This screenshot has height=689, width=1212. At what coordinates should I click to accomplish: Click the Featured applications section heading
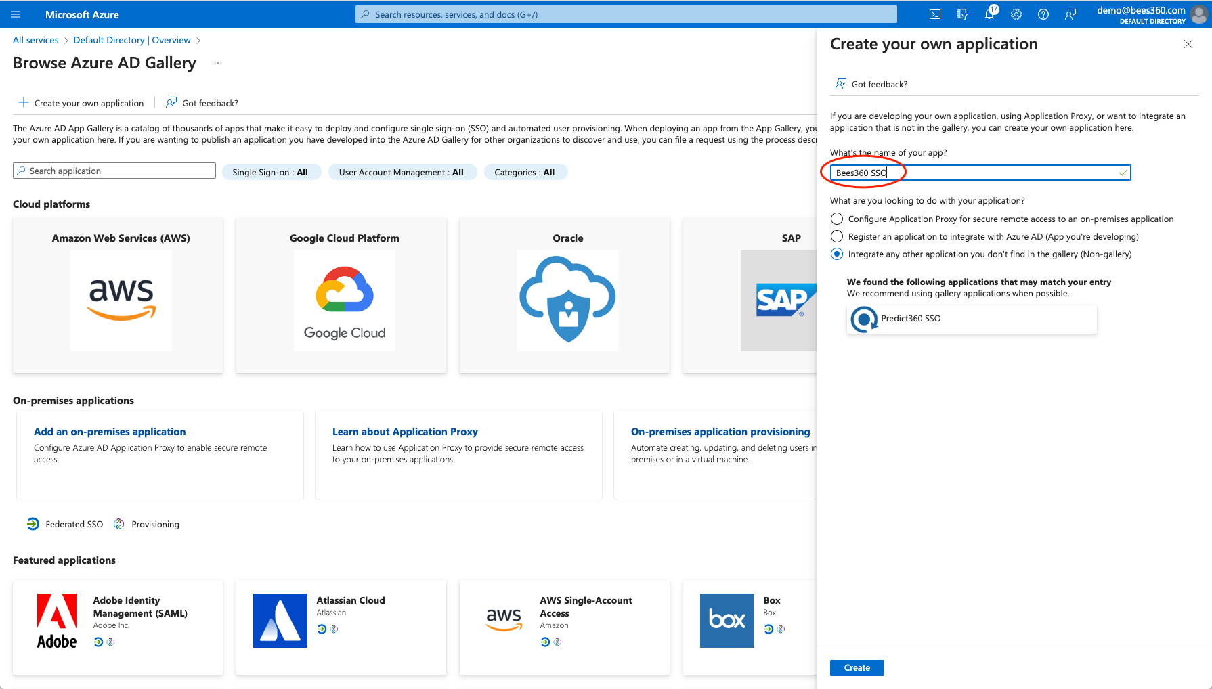click(x=64, y=560)
